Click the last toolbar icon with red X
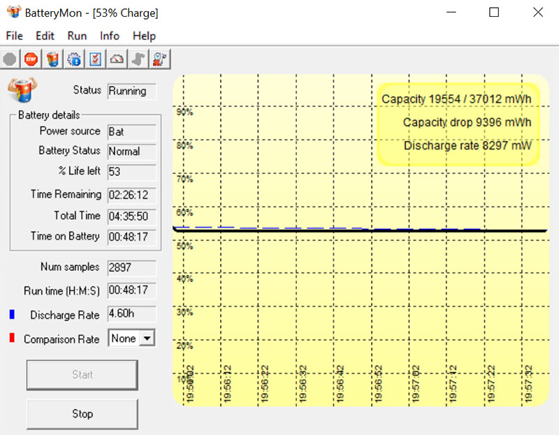 [x=160, y=59]
